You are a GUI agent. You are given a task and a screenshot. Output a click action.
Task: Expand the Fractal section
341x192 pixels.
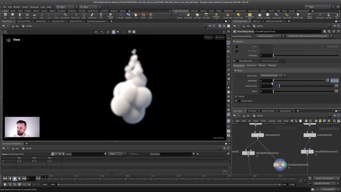[x=236, y=96]
